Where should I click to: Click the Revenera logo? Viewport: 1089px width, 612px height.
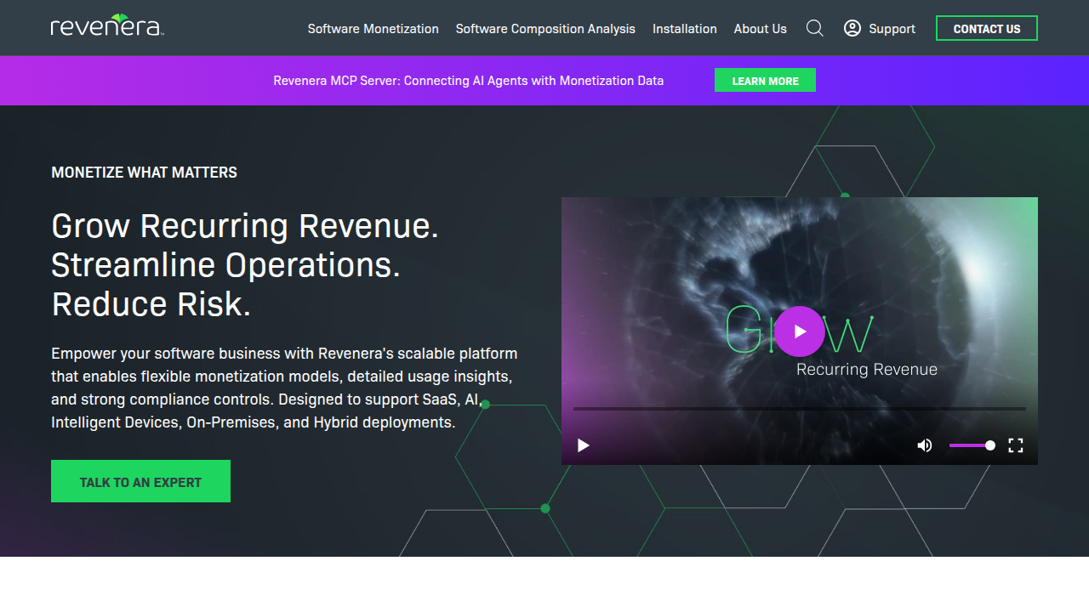[106, 25]
